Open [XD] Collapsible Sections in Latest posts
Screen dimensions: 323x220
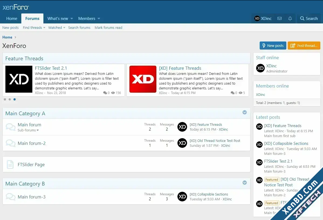click(286, 144)
